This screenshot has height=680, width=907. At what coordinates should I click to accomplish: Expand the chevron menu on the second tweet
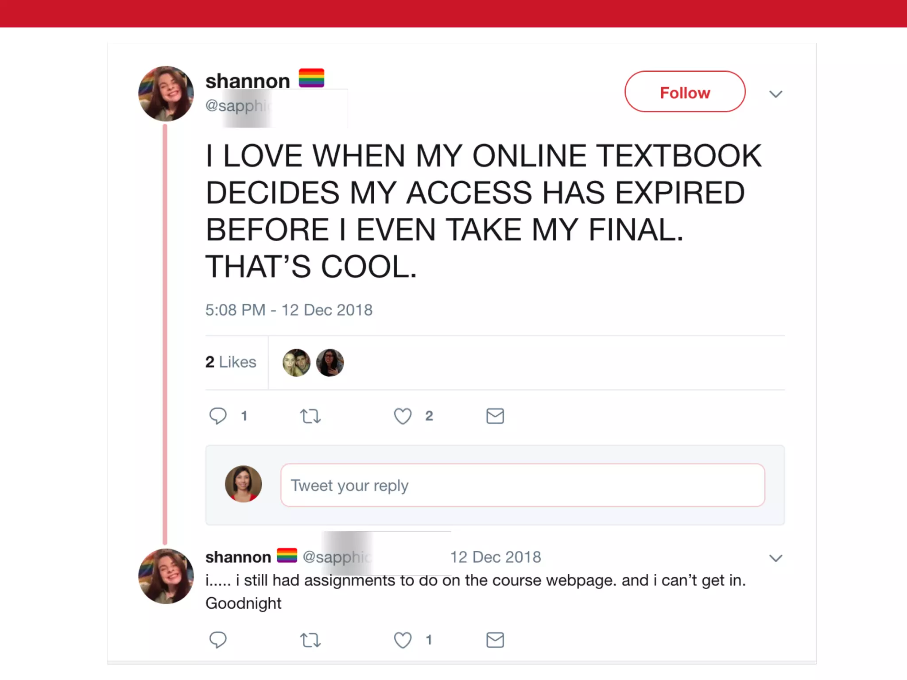[775, 558]
